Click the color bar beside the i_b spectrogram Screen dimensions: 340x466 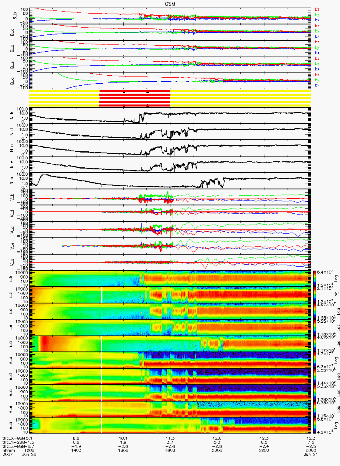[315, 279]
